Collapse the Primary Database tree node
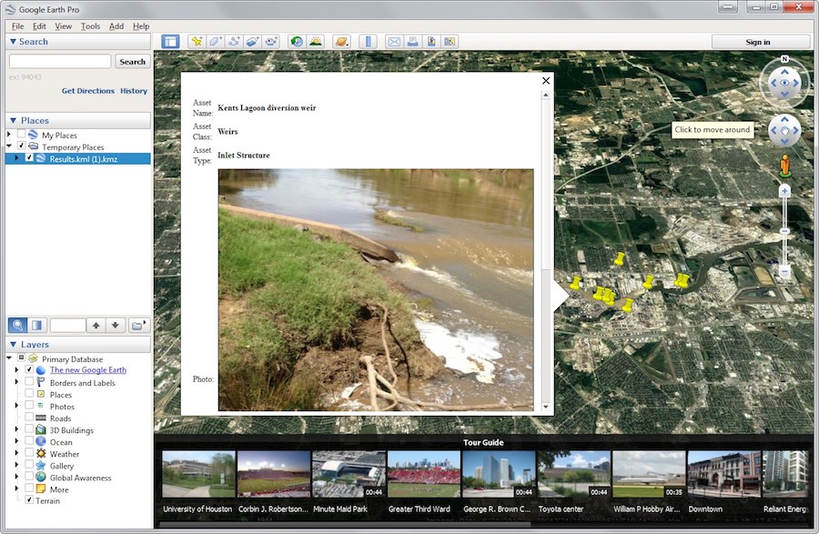 [x=9, y=358]
